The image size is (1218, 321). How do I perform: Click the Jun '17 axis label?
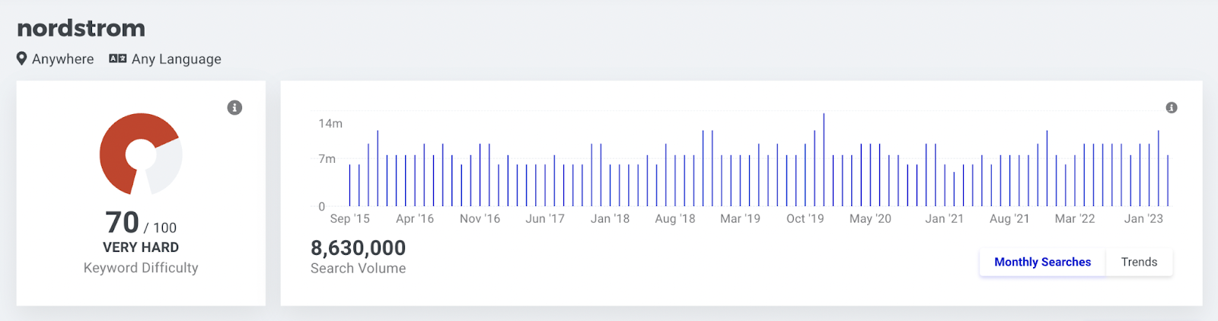pos(545,218)
